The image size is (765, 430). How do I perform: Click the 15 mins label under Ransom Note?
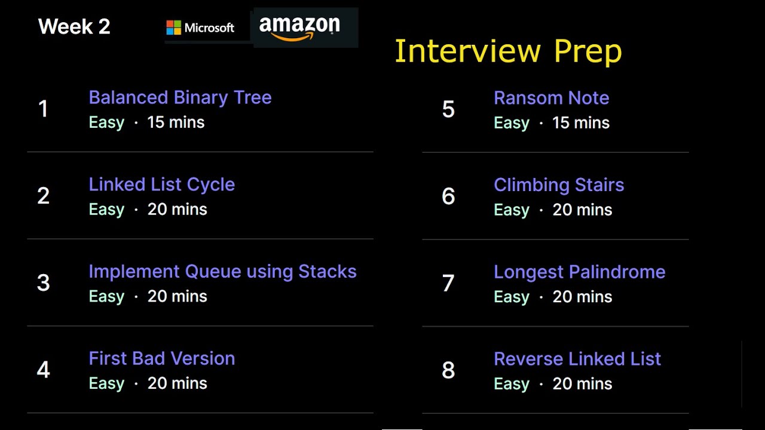coord(581,123)
